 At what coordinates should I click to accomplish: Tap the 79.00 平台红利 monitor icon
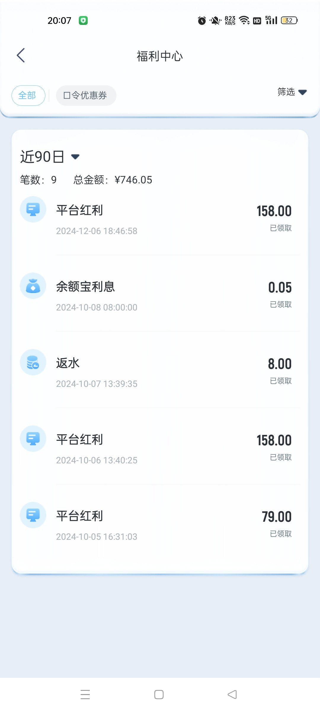pyautogui.click(x=33, y=515)
